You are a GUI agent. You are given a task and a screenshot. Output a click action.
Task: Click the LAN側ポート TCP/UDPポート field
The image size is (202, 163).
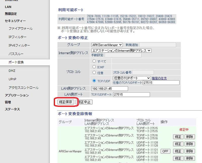click(x=131, y=95)
